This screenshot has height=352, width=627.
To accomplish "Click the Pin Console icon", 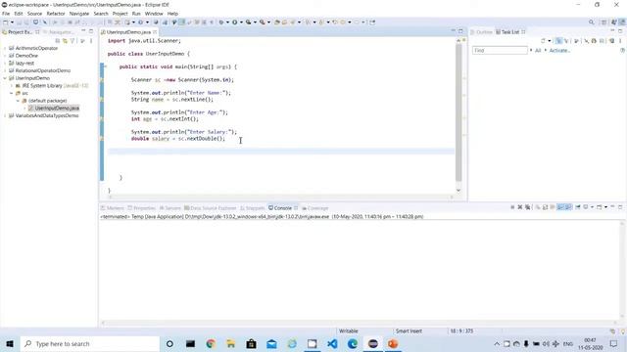I will [577, 207].
